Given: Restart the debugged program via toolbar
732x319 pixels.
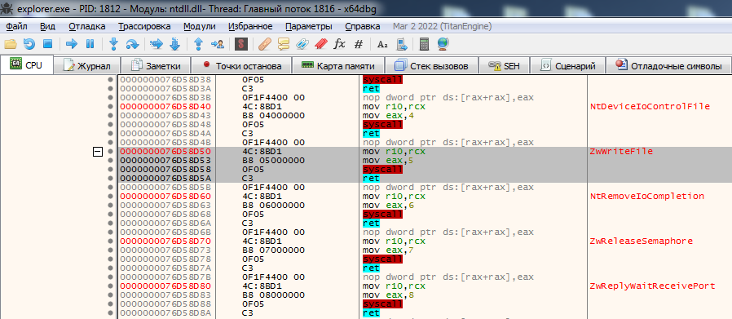Looking at the screenshot, I should (x=29, y=44).
